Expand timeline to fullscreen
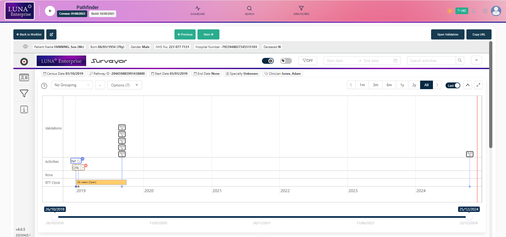Screen dimensions: 506x237 [478, 85]
